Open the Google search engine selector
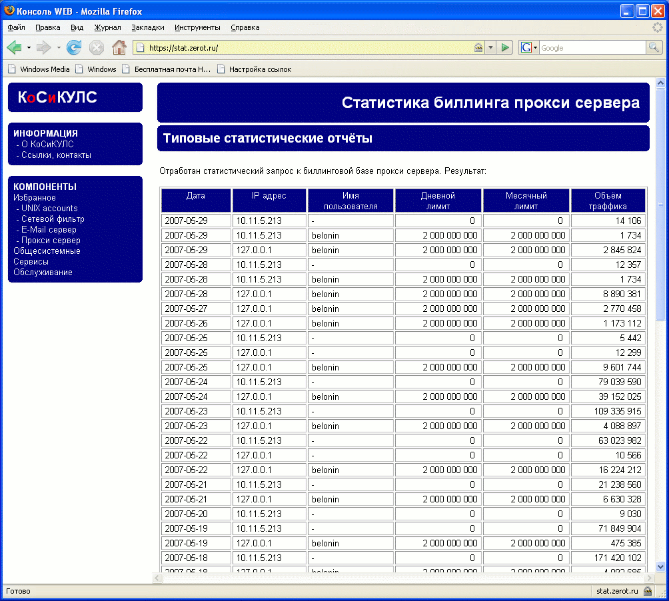The width and height of the screenshot is (669, 601). tap(529, 47)
